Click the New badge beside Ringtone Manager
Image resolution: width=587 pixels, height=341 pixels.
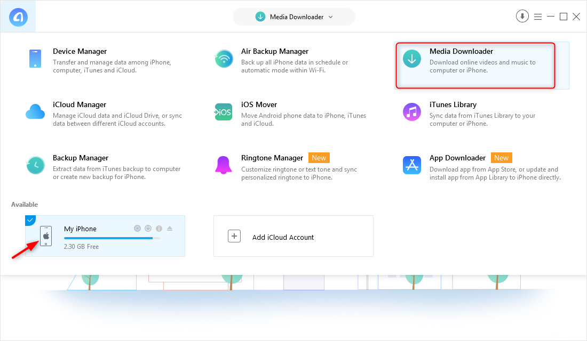click(x=319, y=158)
